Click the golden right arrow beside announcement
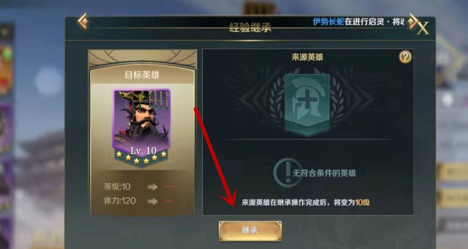468x249 pixels. (413, 21)
